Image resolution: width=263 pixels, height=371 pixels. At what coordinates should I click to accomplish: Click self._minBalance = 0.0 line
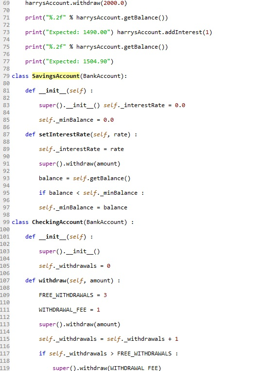coord(76,120)
